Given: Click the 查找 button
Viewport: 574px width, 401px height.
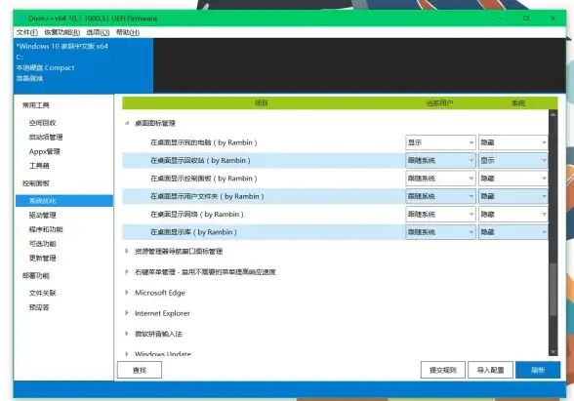Looking at the screenshot, I should pyautogui.click(x=140, y=370).
